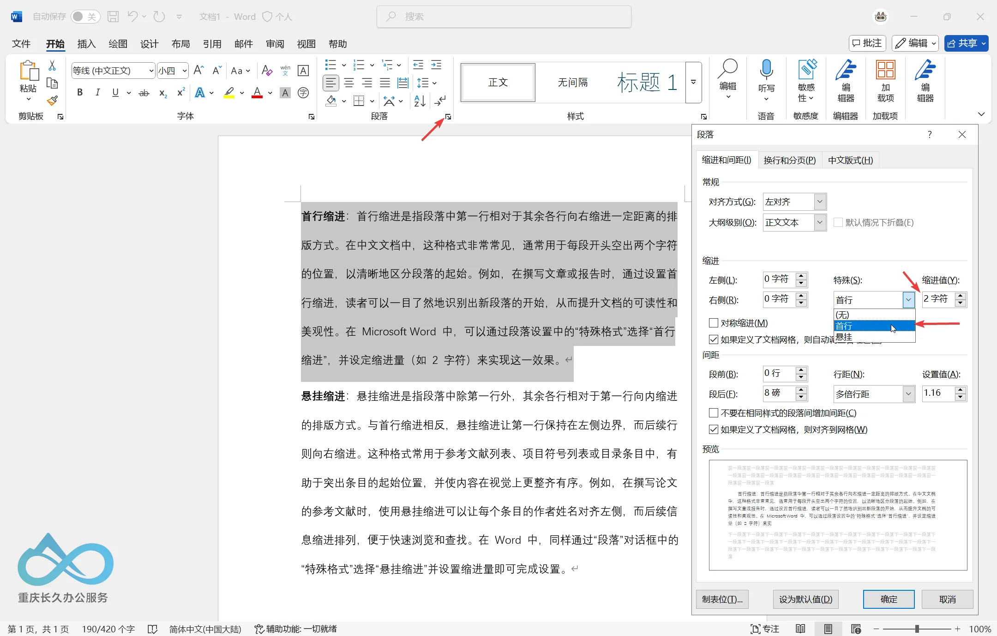Screen dimensions: 997x636
Task: Switch to Read Mode view icon
Action: pos(800,629)
